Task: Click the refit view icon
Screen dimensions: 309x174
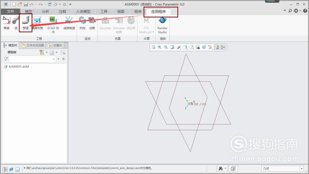Action: pyautogui.click(x=153, y=47)
